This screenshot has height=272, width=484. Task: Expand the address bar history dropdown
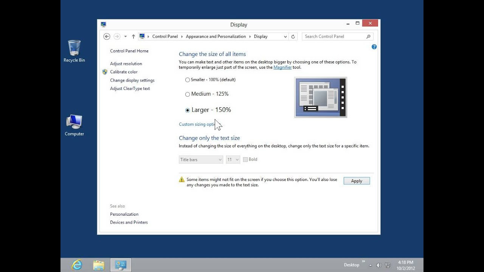(285, 37)
